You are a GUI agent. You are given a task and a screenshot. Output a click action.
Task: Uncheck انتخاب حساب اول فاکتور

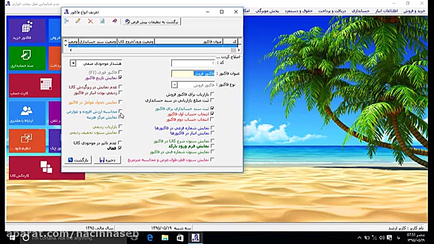coord(212,114)
